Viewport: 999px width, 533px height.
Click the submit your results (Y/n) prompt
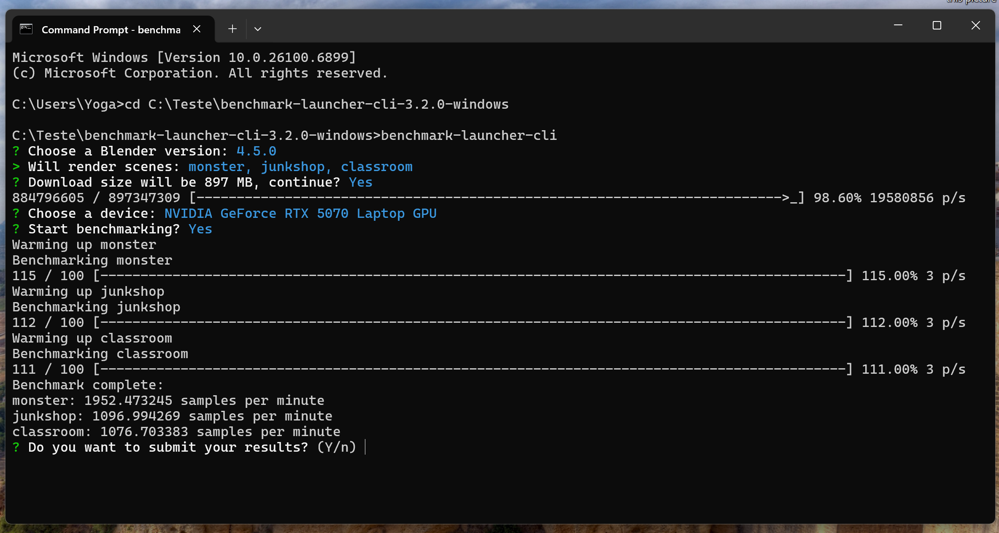tap(192, 447)
